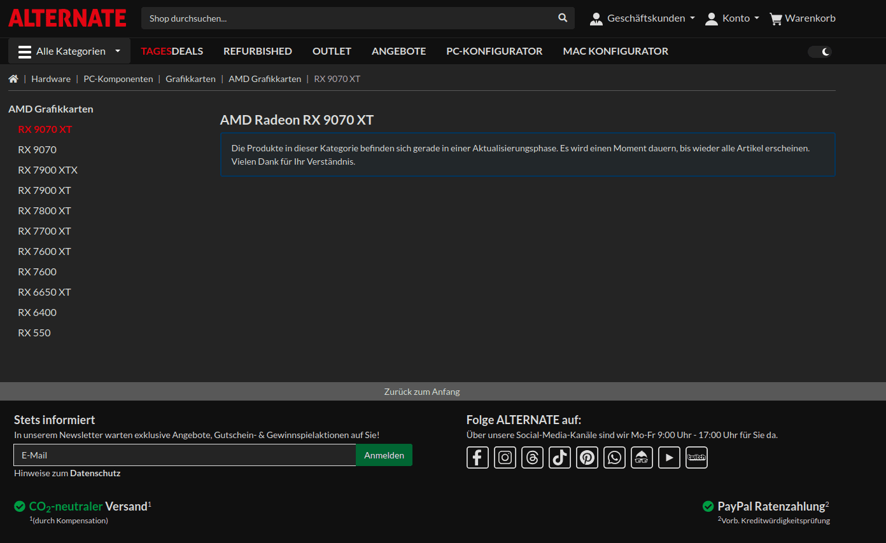The width and height of the screenshot is (886, 543).
Task: Select RX 7800 XT in sidebar
Action: [45, 210]
